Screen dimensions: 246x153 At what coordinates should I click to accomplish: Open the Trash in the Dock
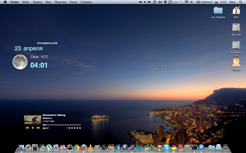pyautogui.click(x=225, y=147)
